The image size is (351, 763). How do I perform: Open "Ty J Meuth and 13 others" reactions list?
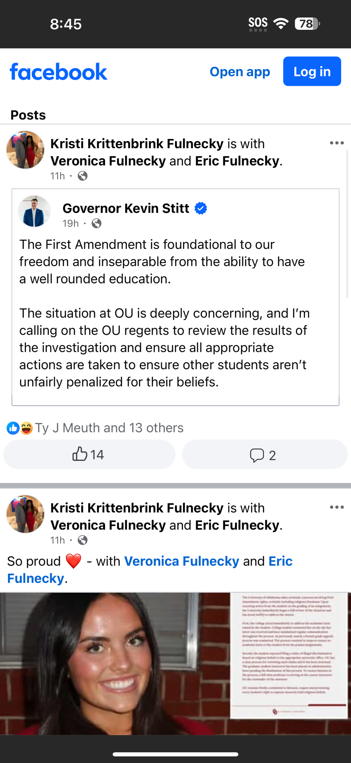coord(109,428)
